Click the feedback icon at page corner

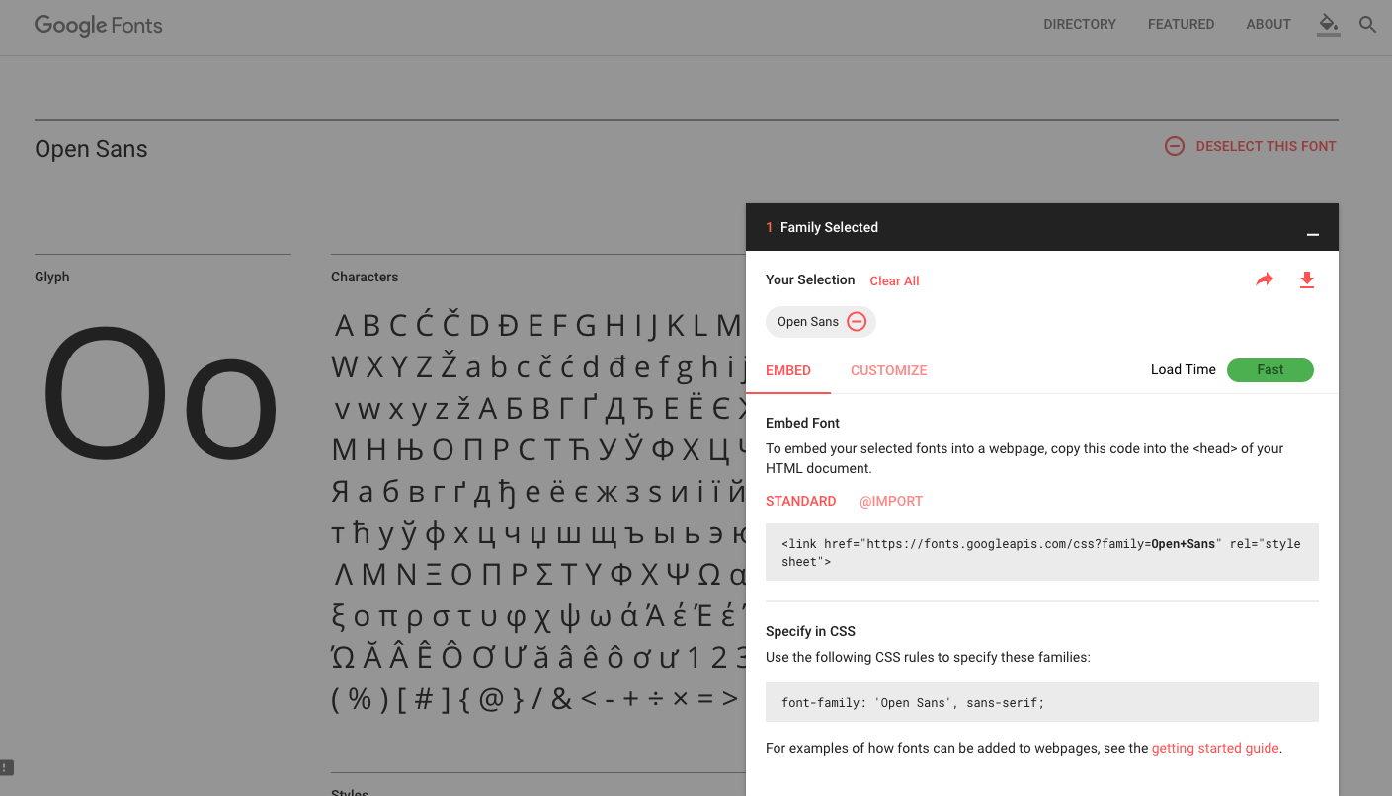6,766
